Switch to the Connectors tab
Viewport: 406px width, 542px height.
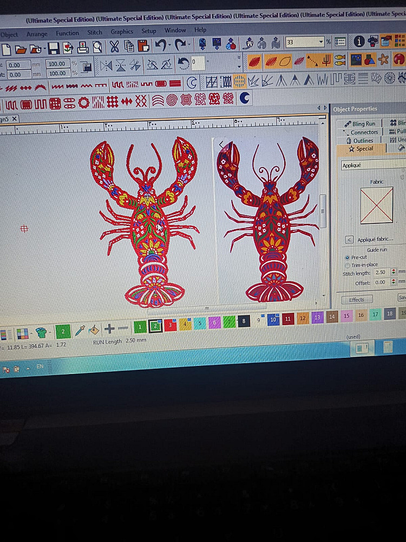[360, 132]
